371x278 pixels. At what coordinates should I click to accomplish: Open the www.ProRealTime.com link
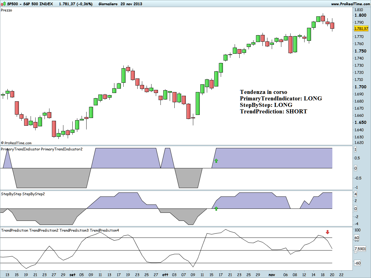(x=350, y=4)
